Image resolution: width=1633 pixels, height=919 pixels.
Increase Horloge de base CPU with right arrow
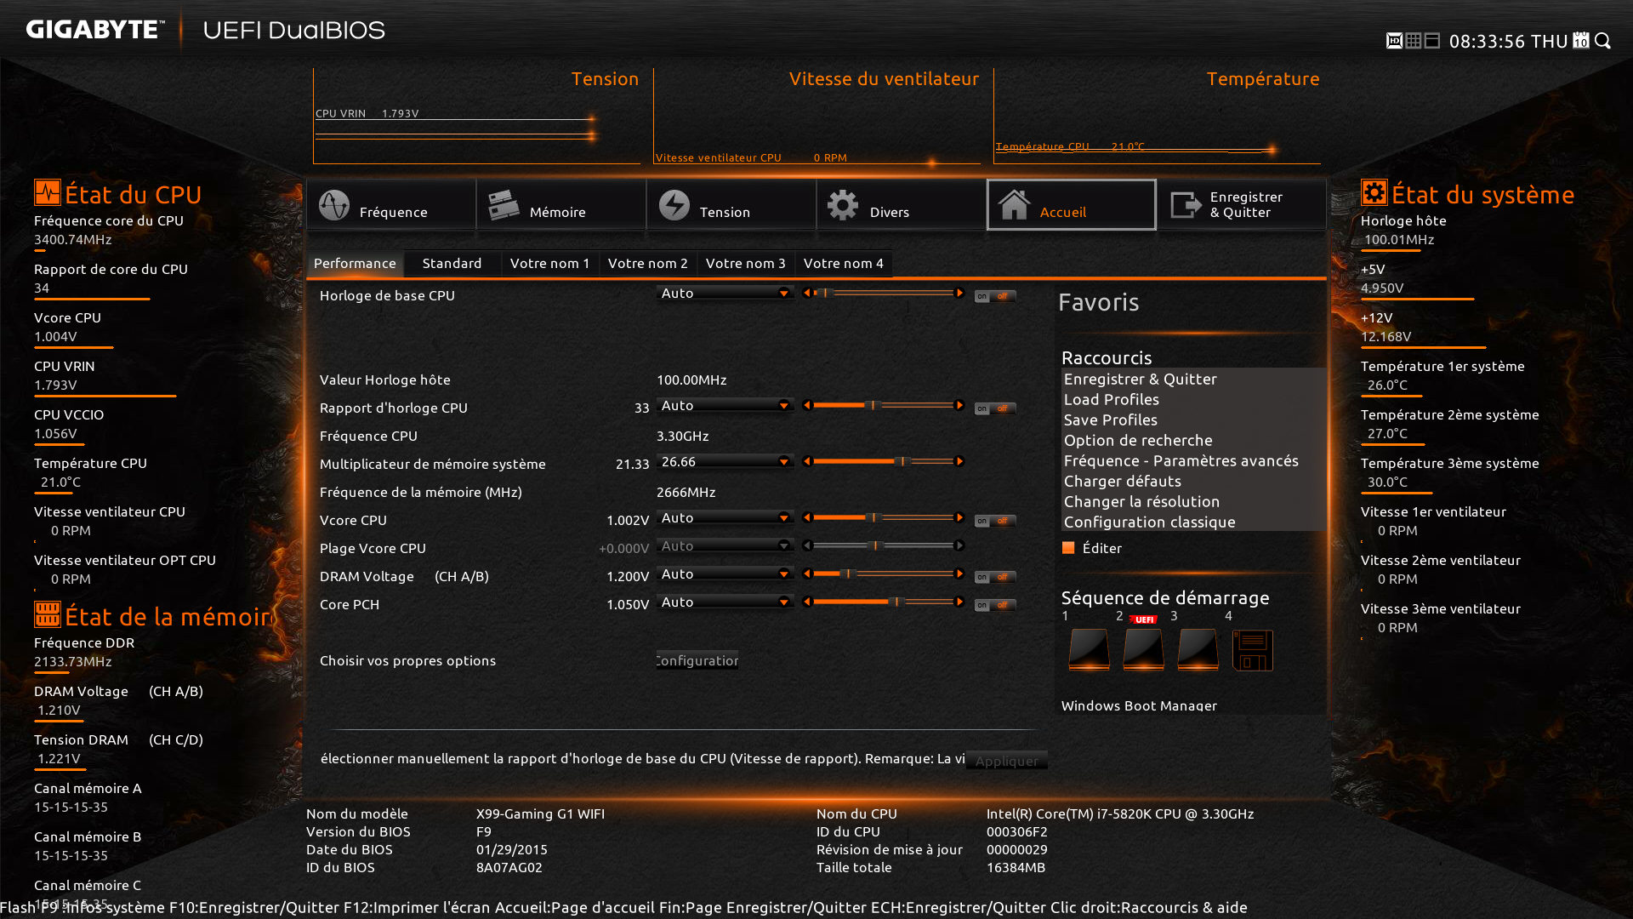coord(959,293)
